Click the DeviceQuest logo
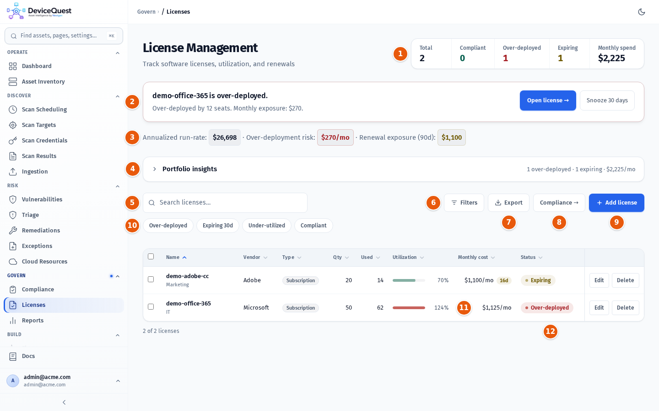 [39, 11]
